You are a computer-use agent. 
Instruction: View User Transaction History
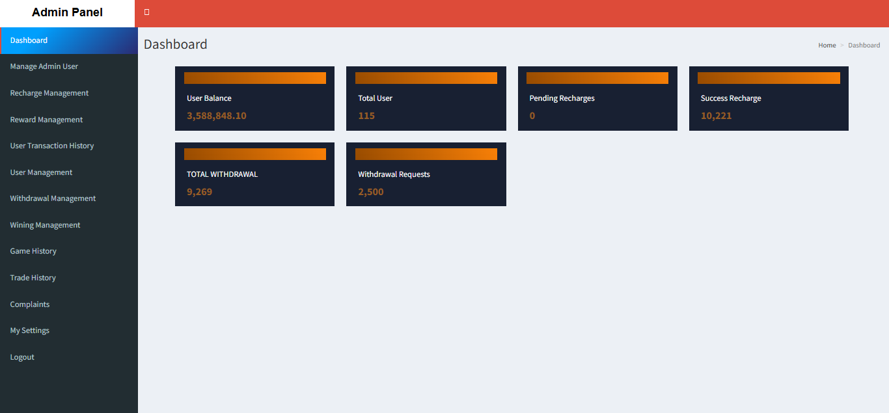point(52,146)
